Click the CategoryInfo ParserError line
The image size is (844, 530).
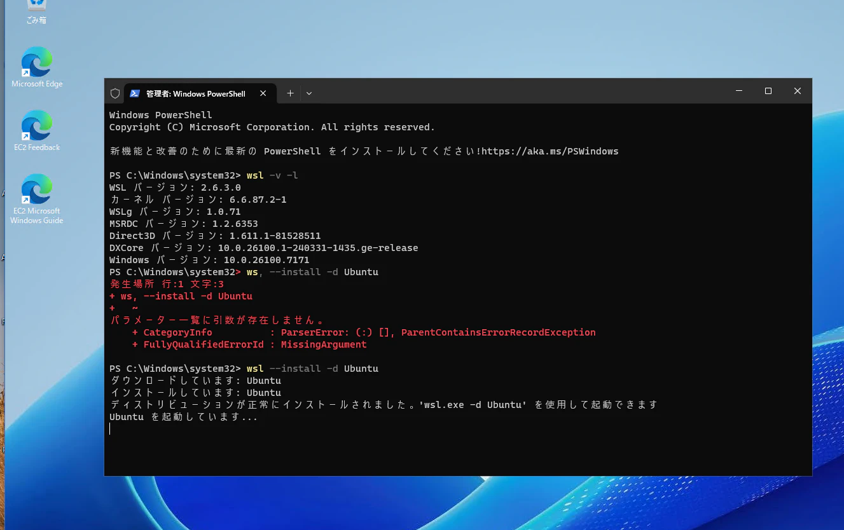[364, 332]
